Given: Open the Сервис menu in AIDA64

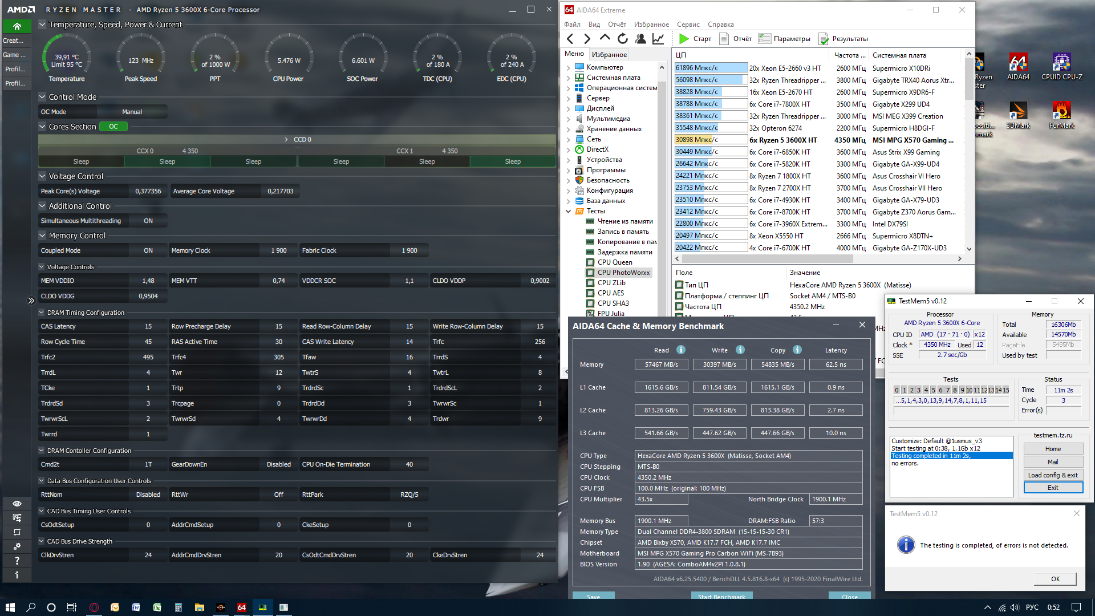Looking at the screenshot, I should [x=688, y=25].
